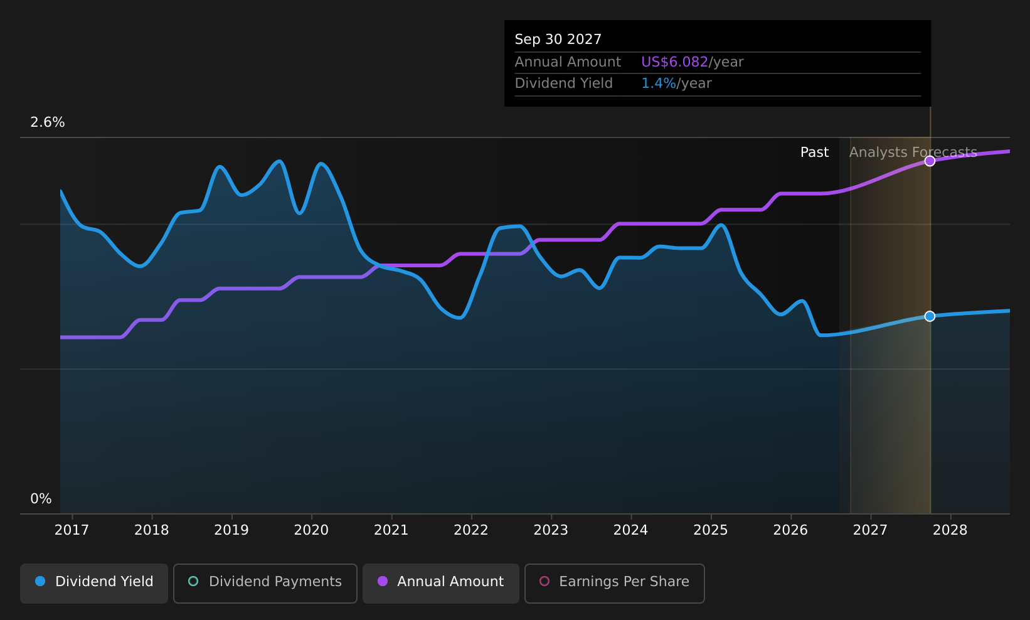1030x620 pixels.
Task: Click the 2026 x-axis label
Action: (x=790, y=530)
